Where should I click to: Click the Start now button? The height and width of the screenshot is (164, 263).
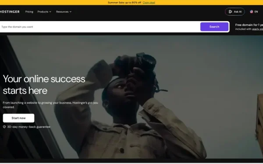click(18, 118)
